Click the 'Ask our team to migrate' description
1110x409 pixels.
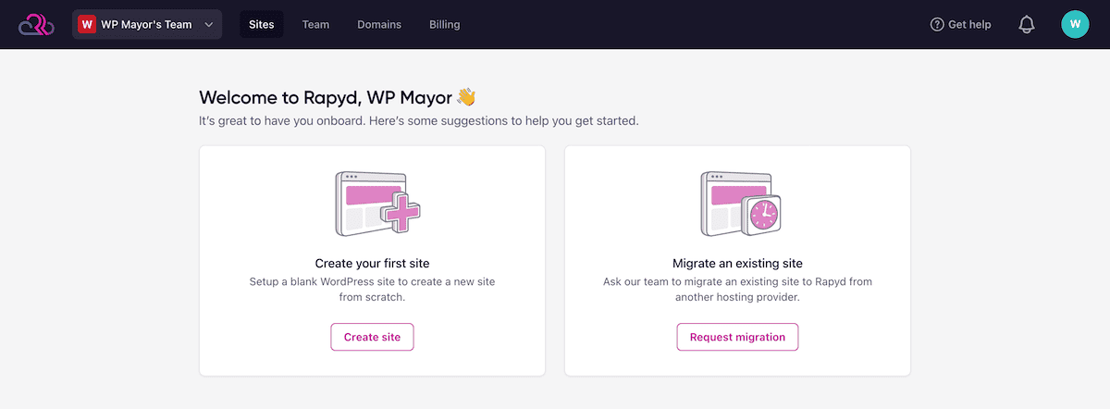point(737,290)
